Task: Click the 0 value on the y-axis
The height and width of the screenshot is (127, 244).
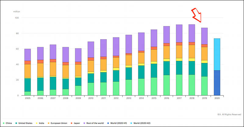Action: click(18, 95)
